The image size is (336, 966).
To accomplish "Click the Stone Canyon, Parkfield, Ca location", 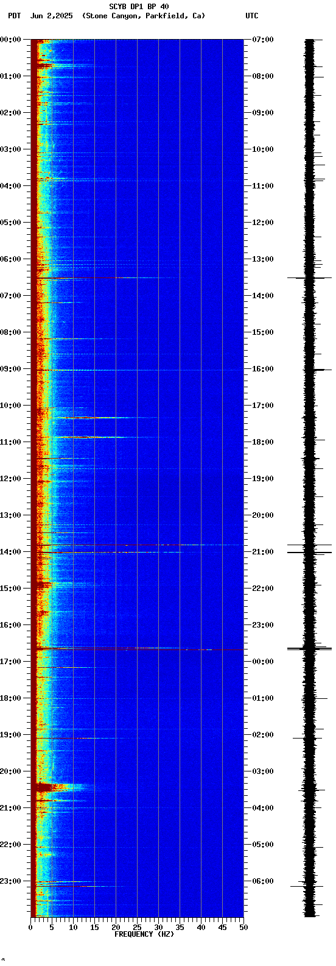I will coord(144,16).
